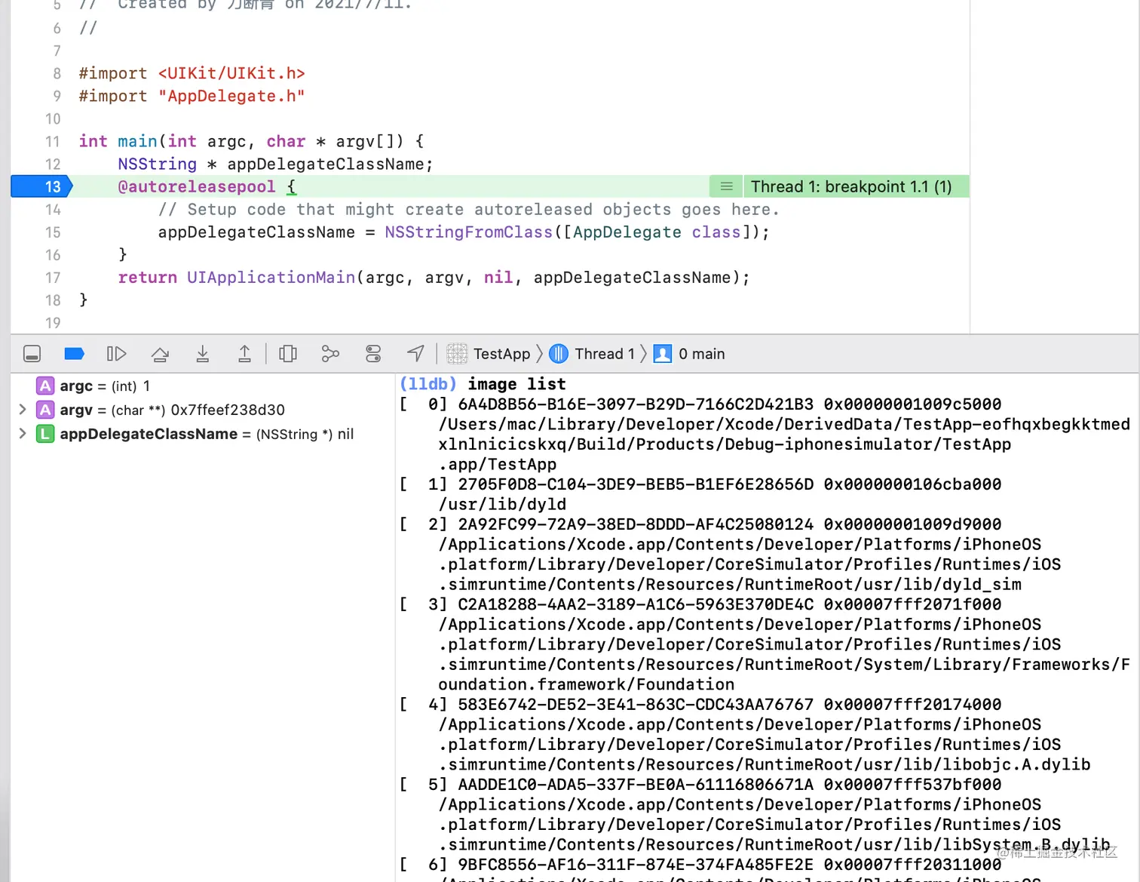The height and width of the screenshot is (882, 1140).
Task: Click the <UIKit/UIKit.h> import
Action: pyautogui.click(x=231, y=73)
